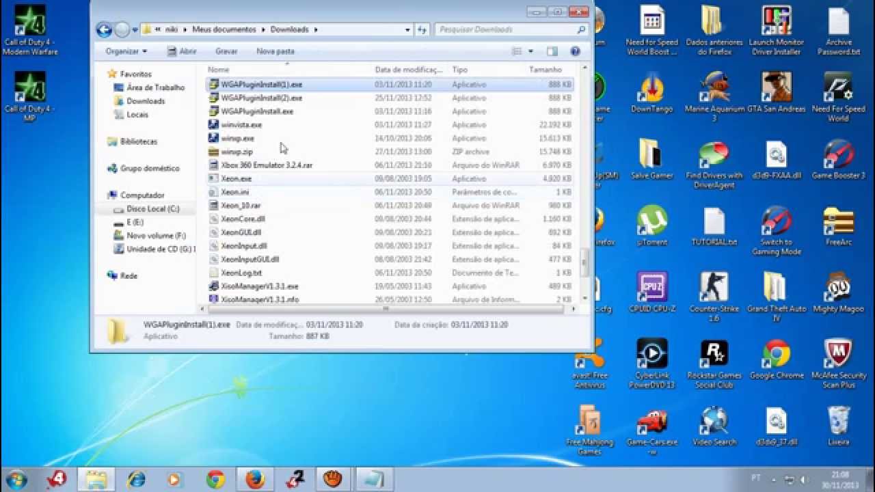
Task: Open Need for Speed World Boost icon
Action: pyautogui.click(x=652, y=31)
